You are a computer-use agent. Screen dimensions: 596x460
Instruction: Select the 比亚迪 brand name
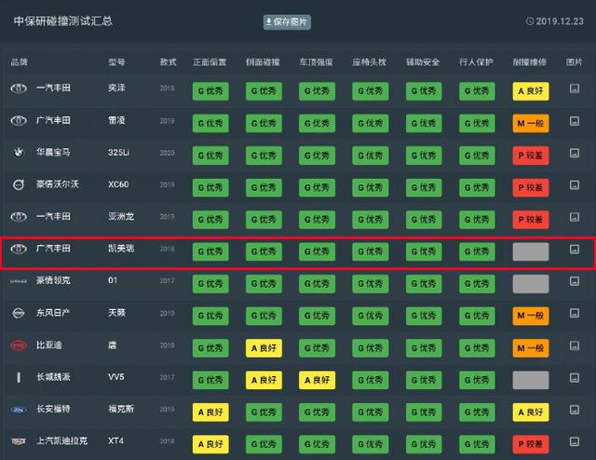click(49, 345)
